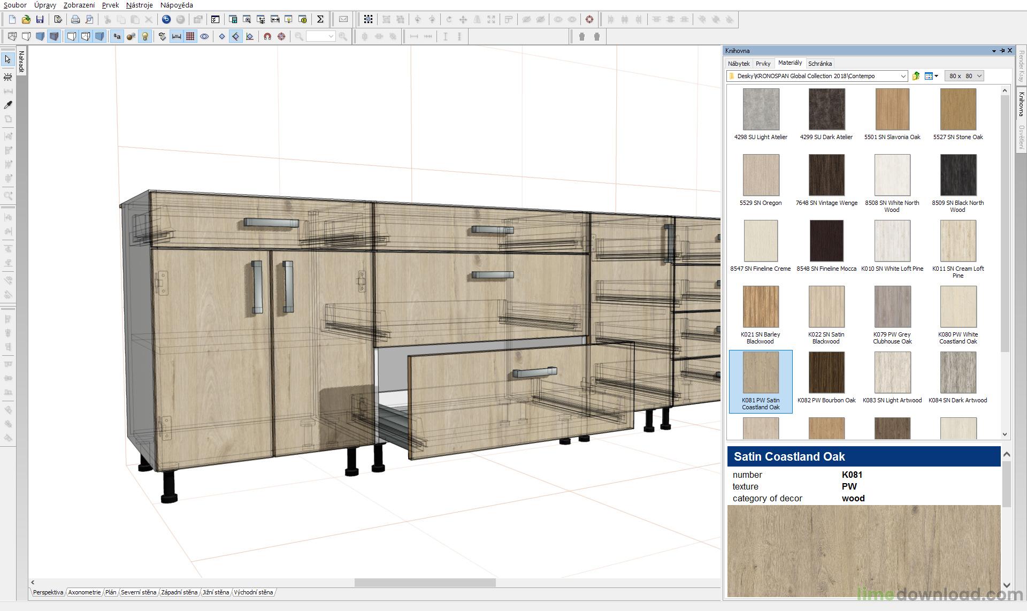Viewport: 1027px width, 611px height.
Task: Activate the magnet snapping icon
Action: coord(267,36)
